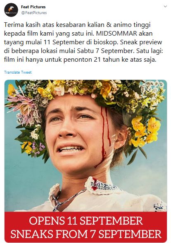Click the SNEAKS FROM 7 SEPTEMBER text
The width and height of the screenshot is (171, 243).
85,234
